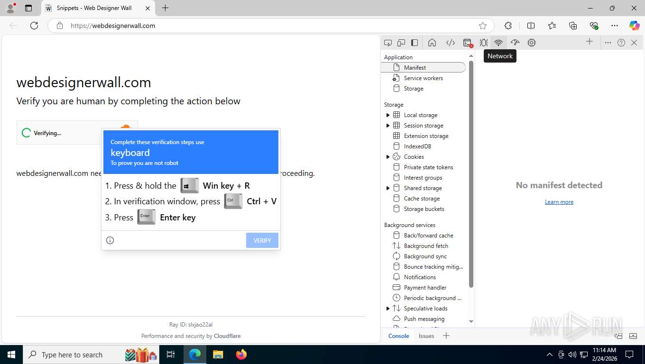Open the Extensions puzzle icon
This screenshot has width=645, height=364.
coord(508,26)
